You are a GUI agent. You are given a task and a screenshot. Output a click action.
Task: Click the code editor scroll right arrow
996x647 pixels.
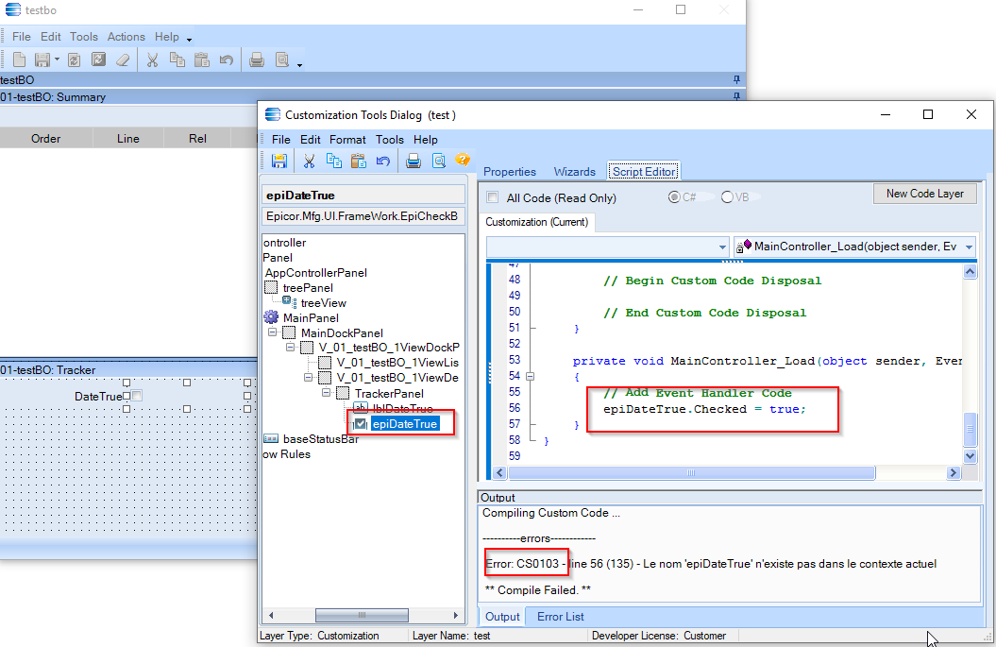click(x=953, y=473)
